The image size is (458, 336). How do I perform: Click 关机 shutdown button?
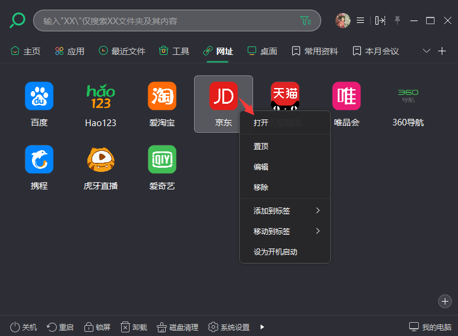coord(24,327)
